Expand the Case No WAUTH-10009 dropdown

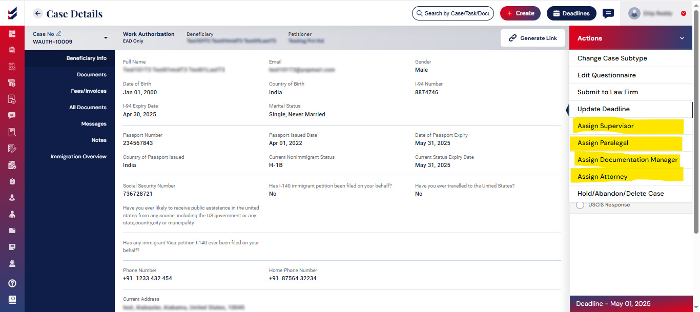[x=106, y=38]
